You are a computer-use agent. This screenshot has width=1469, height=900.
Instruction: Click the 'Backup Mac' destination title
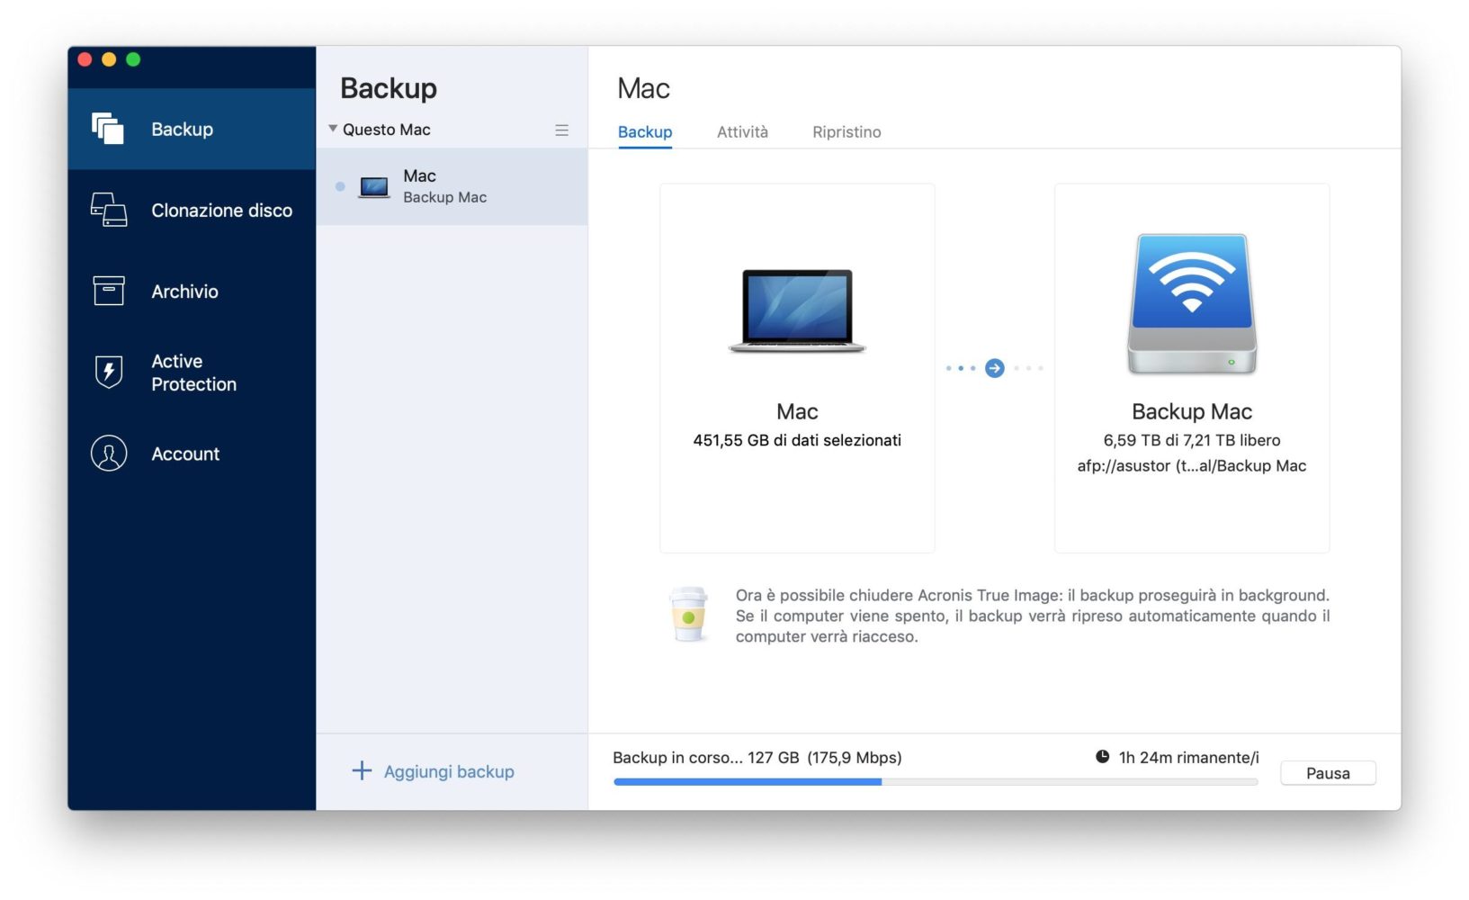tap(1192, 411)
